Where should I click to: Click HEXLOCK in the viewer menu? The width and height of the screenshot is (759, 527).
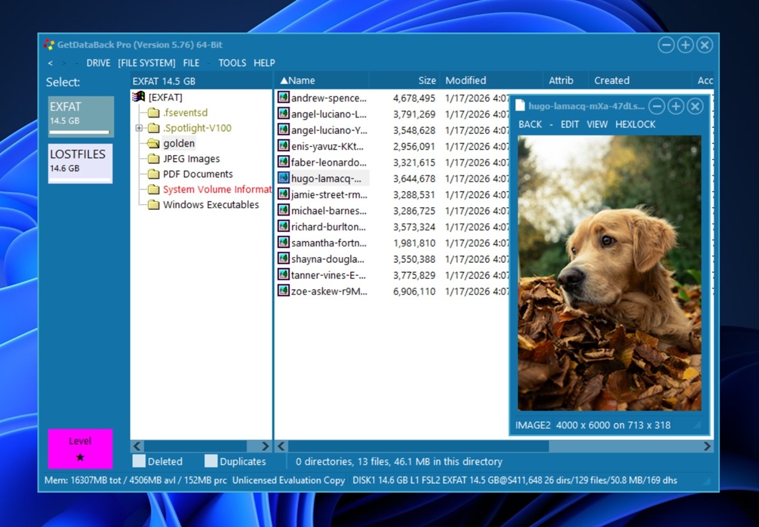[x=635, y=124]
